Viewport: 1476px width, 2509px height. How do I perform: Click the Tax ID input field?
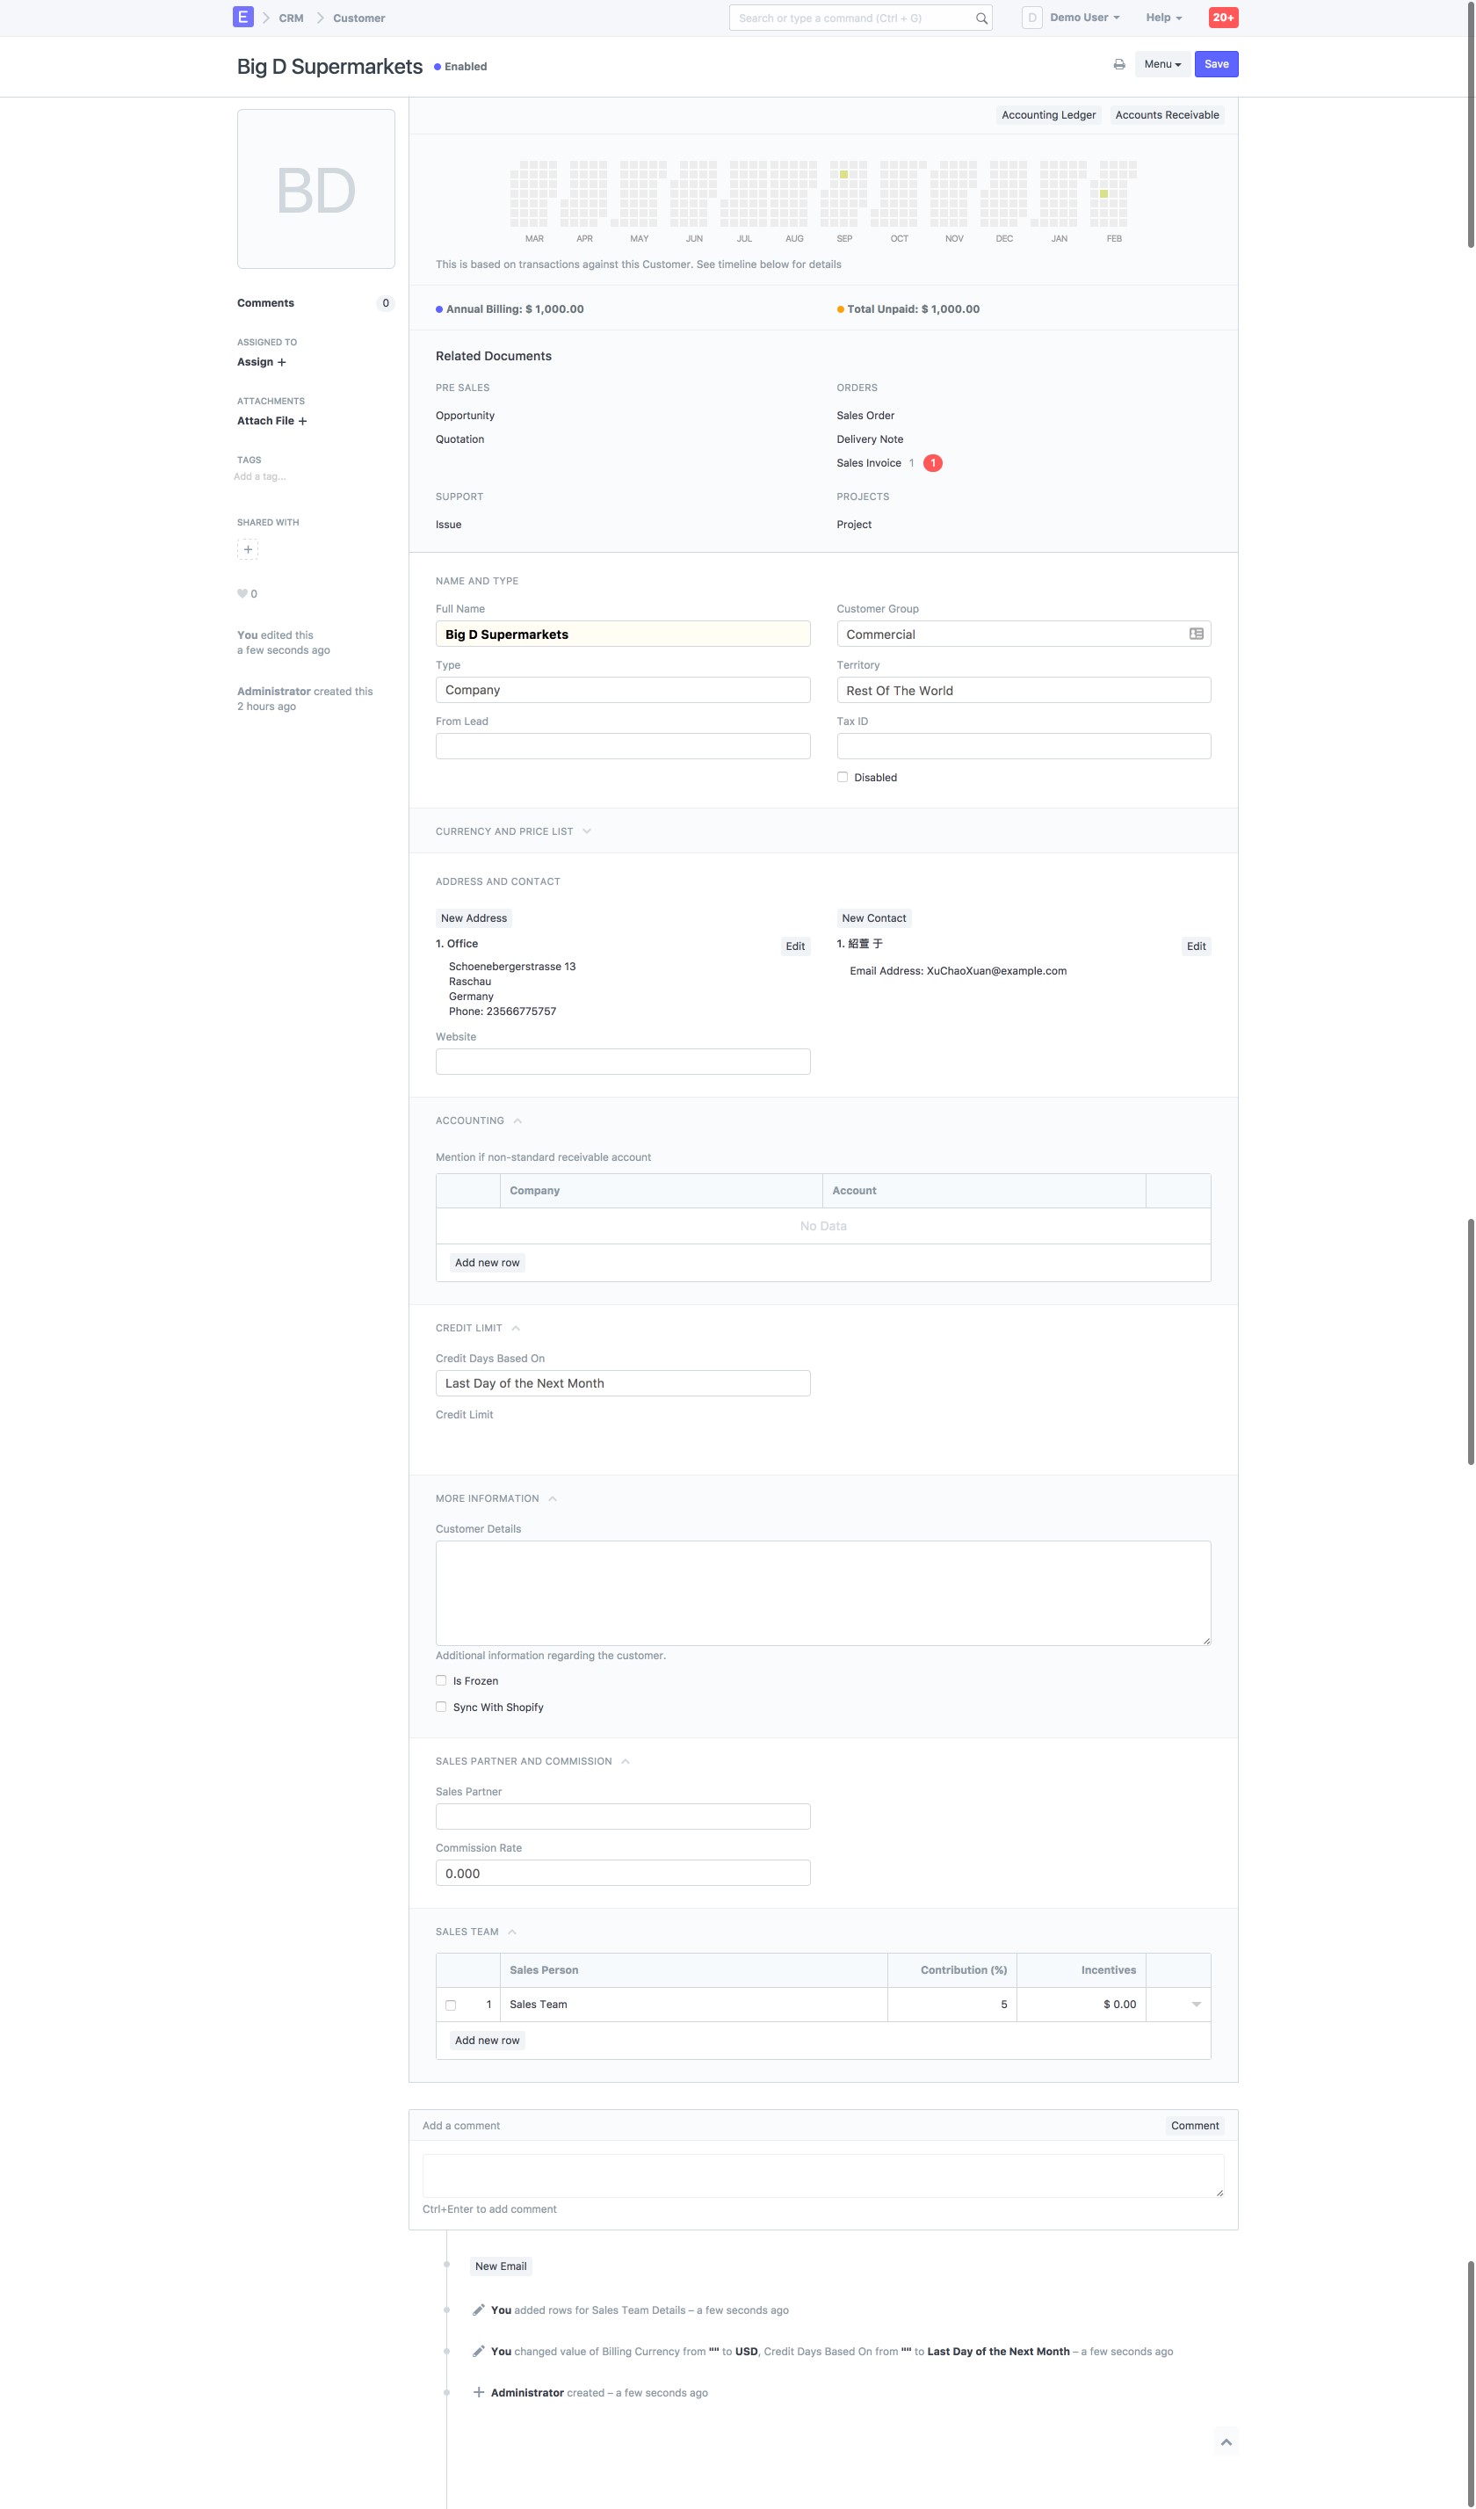point(1024,747)
